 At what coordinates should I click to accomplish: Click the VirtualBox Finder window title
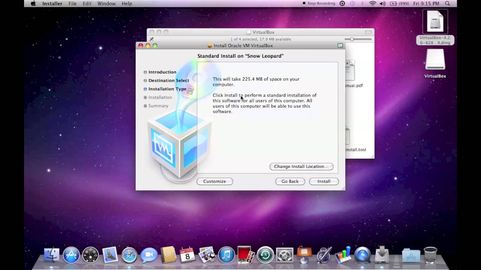260,32
